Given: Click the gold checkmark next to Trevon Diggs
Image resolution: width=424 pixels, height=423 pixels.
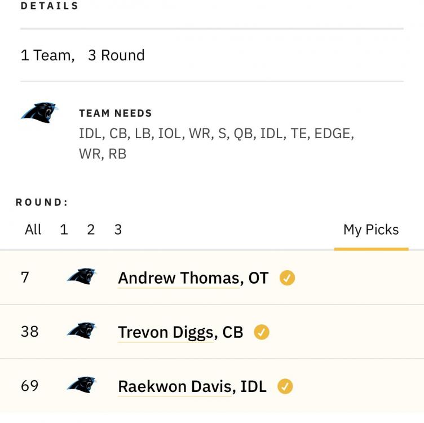Looking at the screenshot, I should [262, 332].
